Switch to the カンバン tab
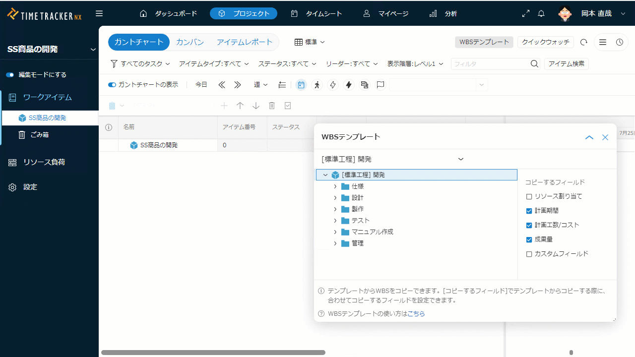Screen dimensions: 635x357 [x=190, y=42]
